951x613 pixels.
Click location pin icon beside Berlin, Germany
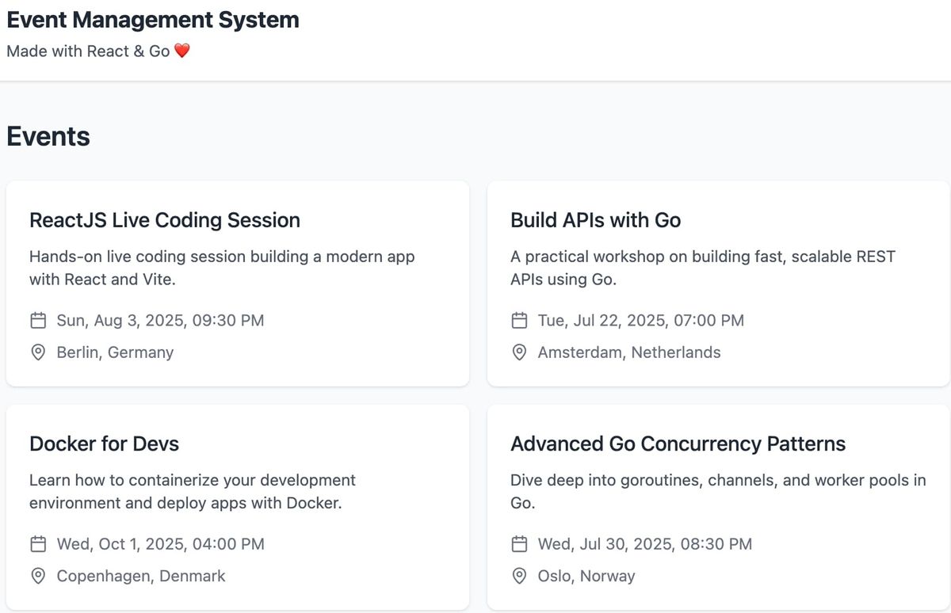click(38, 352)
